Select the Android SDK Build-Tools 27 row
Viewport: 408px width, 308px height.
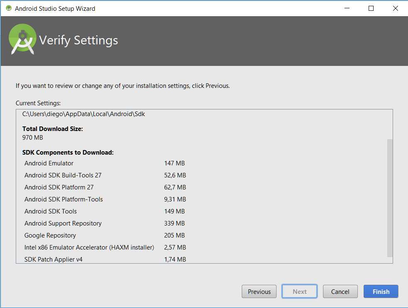point(105,175)
